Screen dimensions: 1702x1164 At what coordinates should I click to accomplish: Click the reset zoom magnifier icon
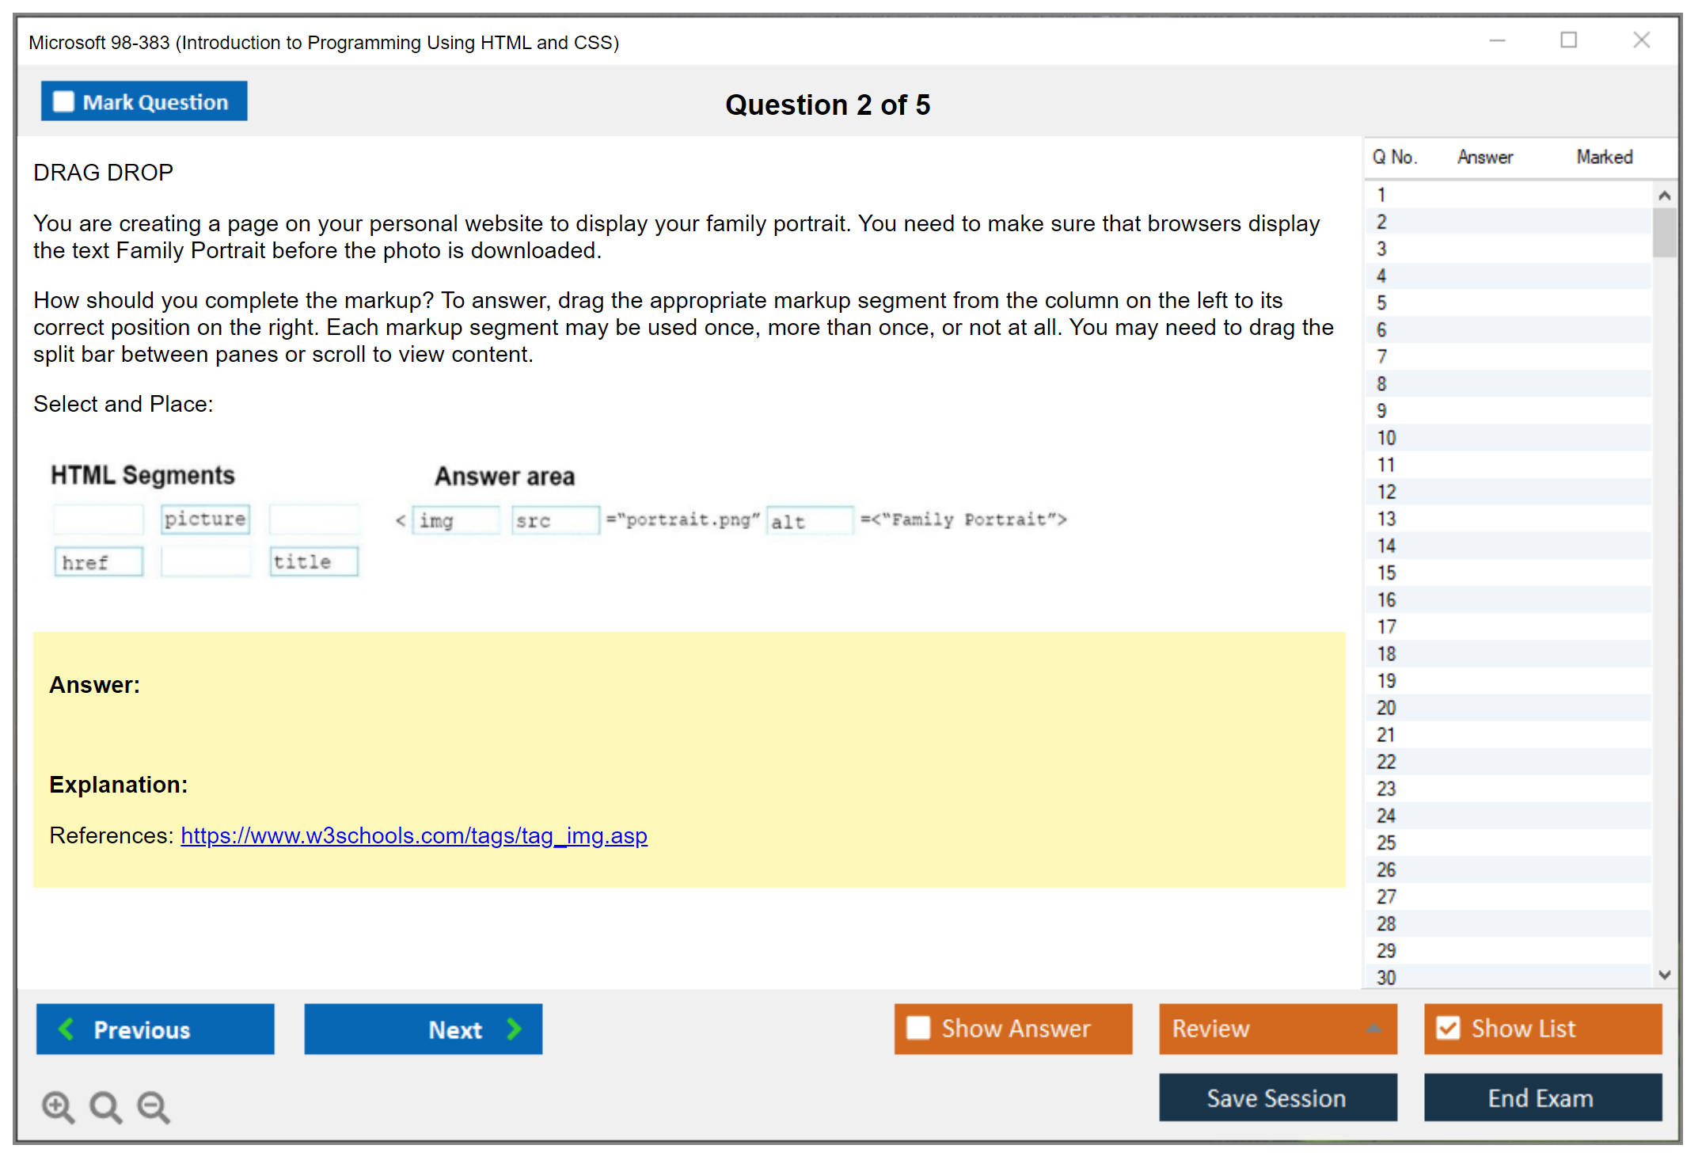point(105,1106)
